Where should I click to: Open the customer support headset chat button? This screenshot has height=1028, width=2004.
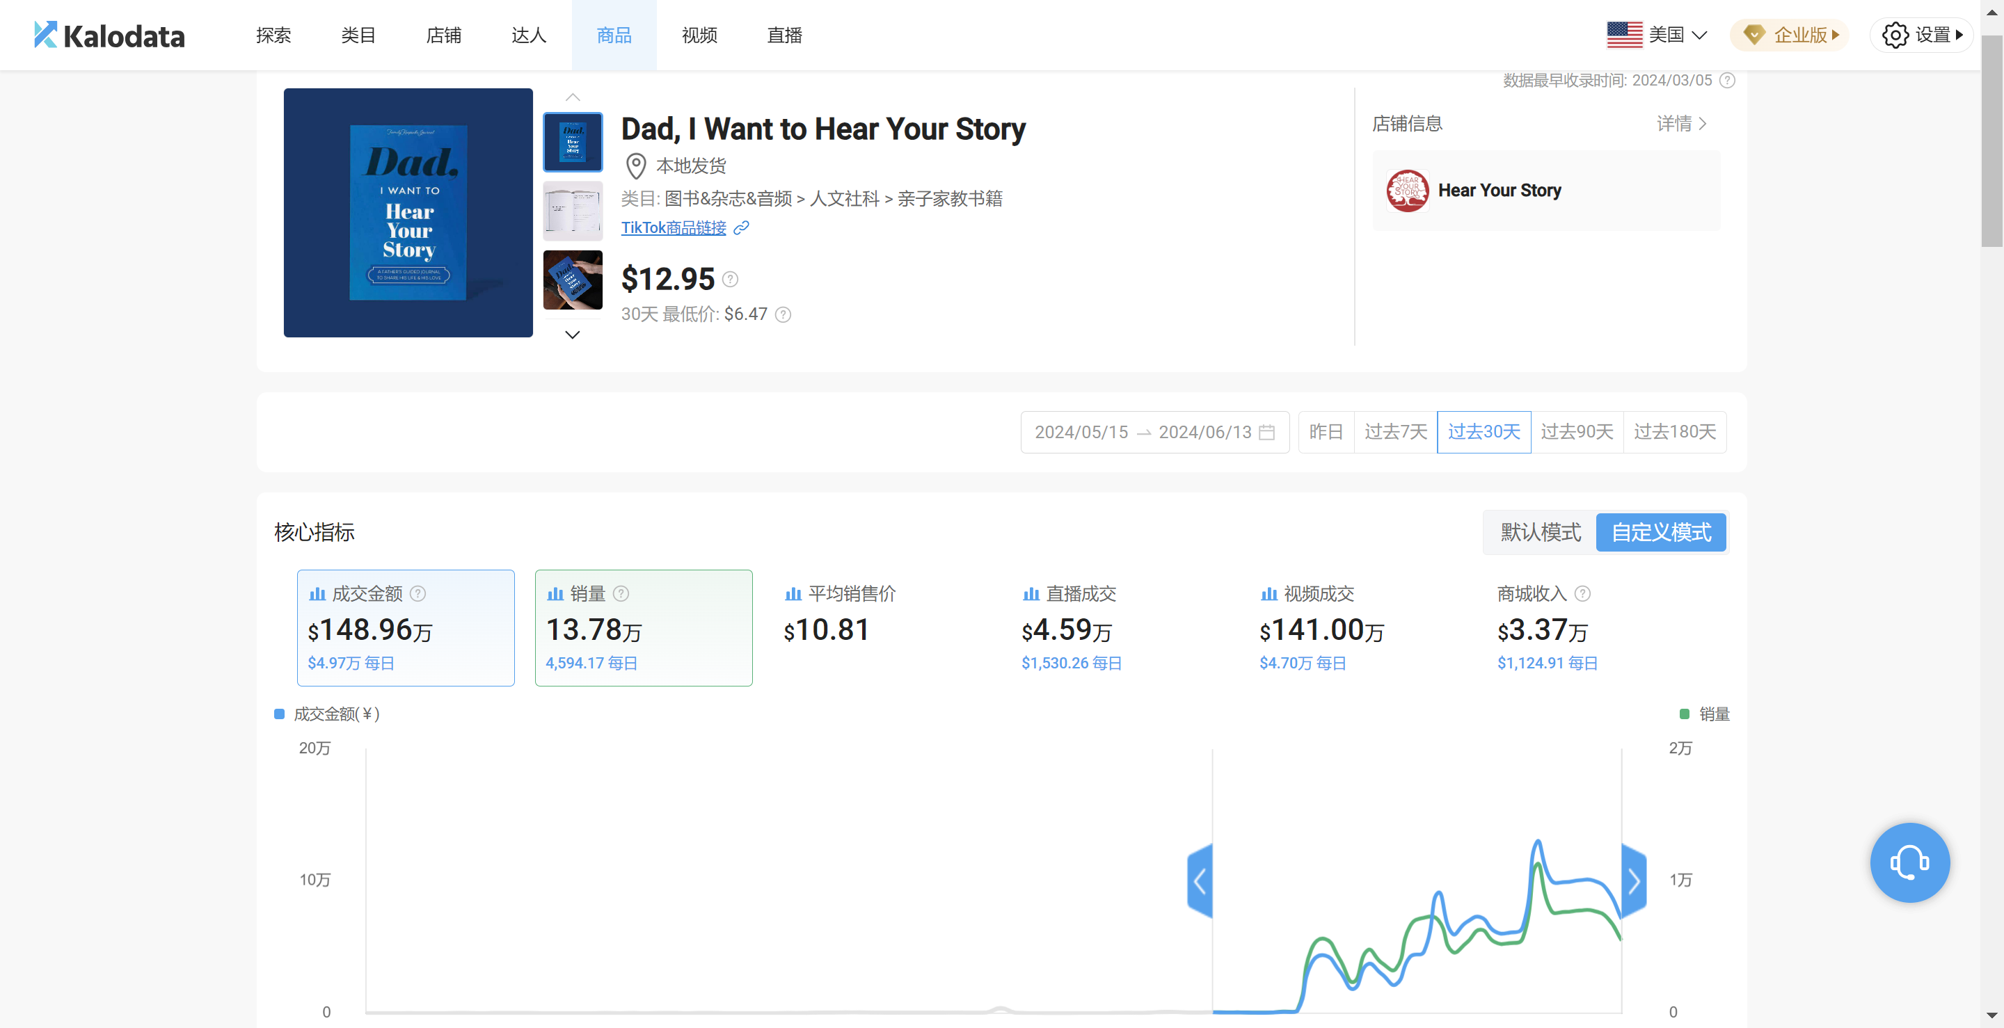click(x=1909, y=862)
